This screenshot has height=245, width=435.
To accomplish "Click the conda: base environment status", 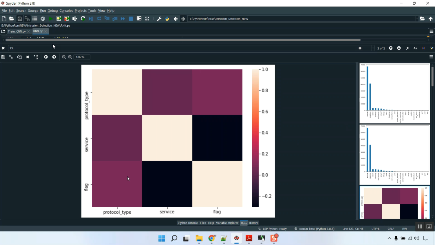I will [x=316, y=229].
